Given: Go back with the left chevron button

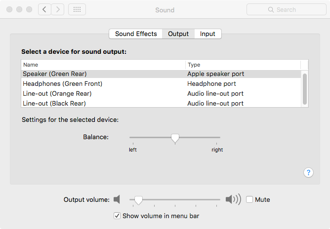Looking at the screenshot, I should coord(44,9).
